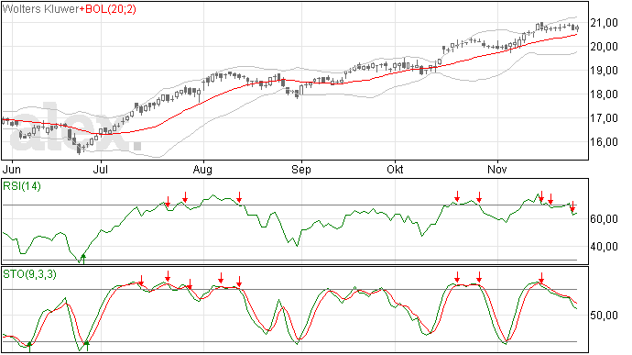Click the 16,00 price axis label
632x355 pixels.
pyautogui.click(x=604, y=142)
